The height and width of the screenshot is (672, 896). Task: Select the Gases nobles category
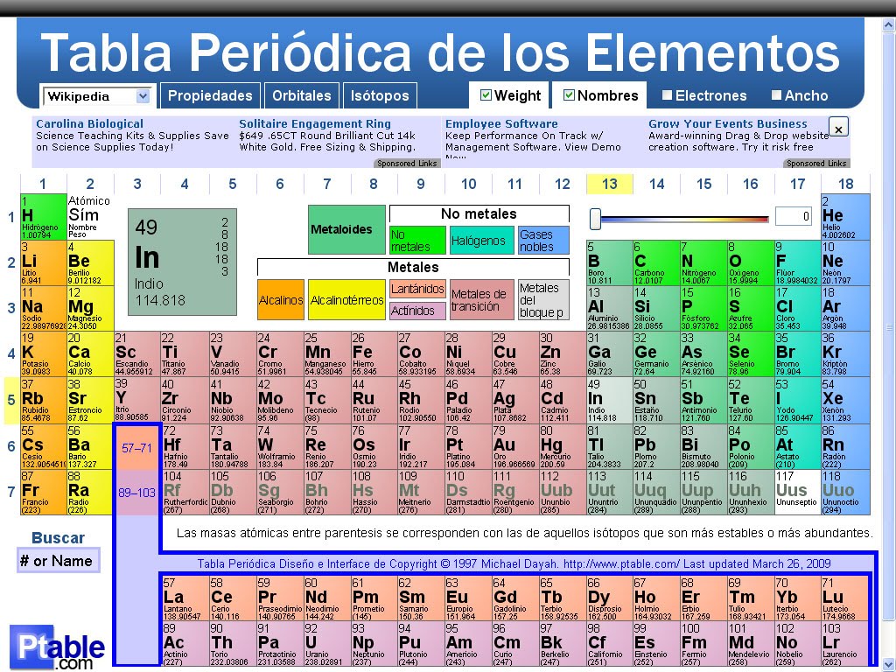[542, 240]
